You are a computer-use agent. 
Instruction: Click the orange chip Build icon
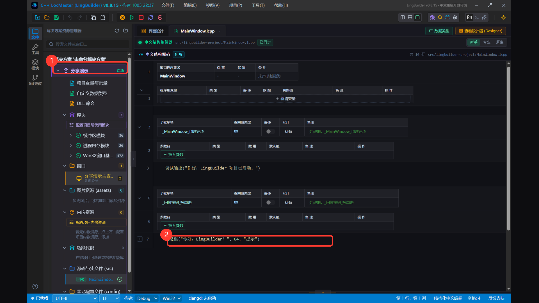pyautogui.click(x=122, y=17)
